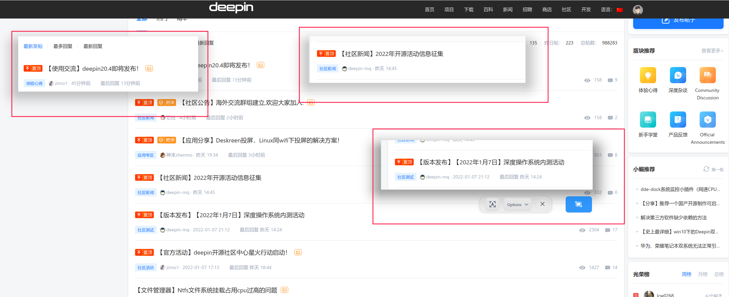Click image icon beside 星火行动启动 post

[x=298, y=253]
